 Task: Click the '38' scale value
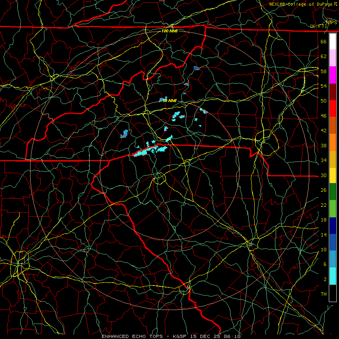[x=324, y=145]
